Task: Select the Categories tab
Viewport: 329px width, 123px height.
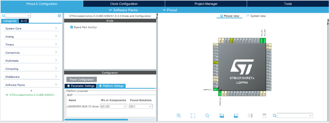Action: [x=10, y=21]
